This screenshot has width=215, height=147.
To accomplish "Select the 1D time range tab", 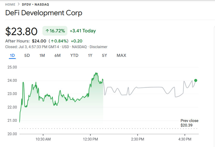I will coord(12,55).
